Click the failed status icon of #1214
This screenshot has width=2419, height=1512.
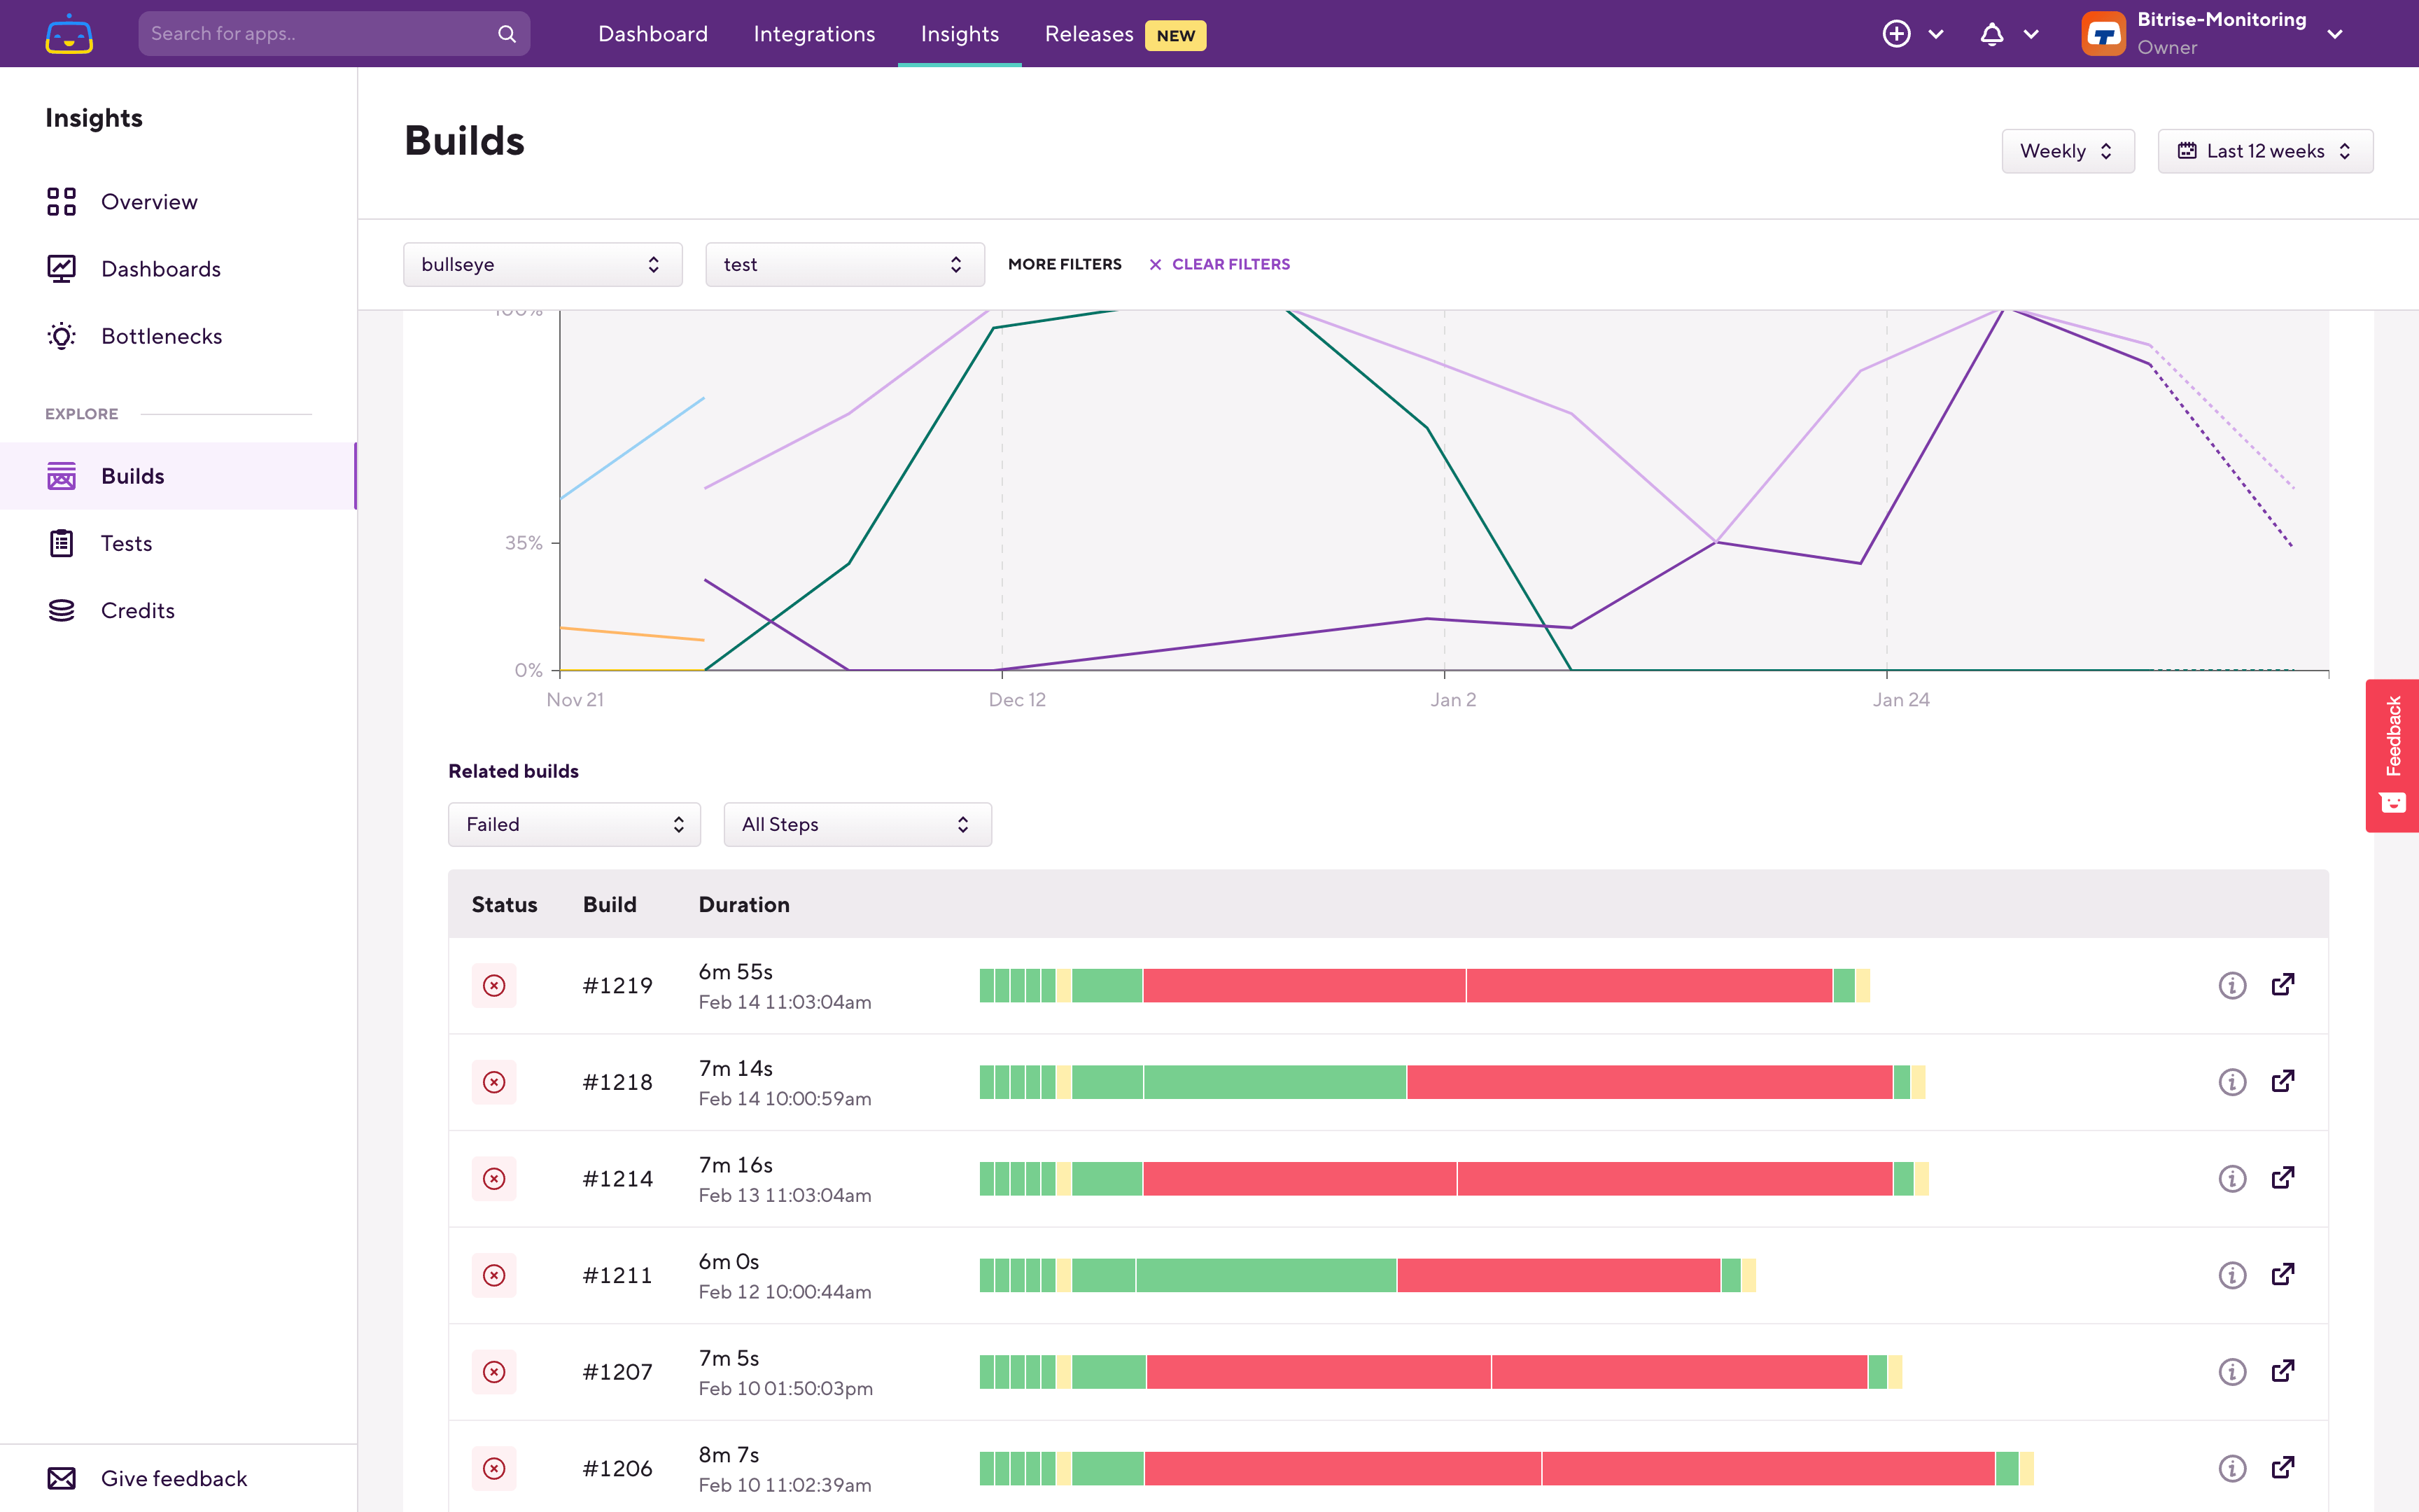(x=493, y=1179)
